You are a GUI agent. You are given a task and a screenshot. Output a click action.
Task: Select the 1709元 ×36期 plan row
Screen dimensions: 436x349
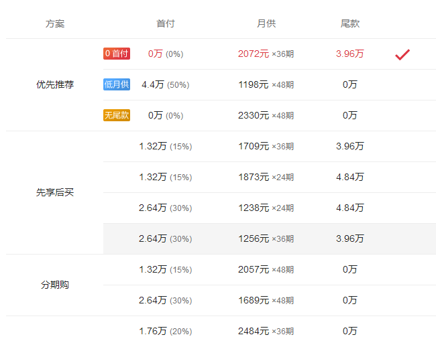266,147
